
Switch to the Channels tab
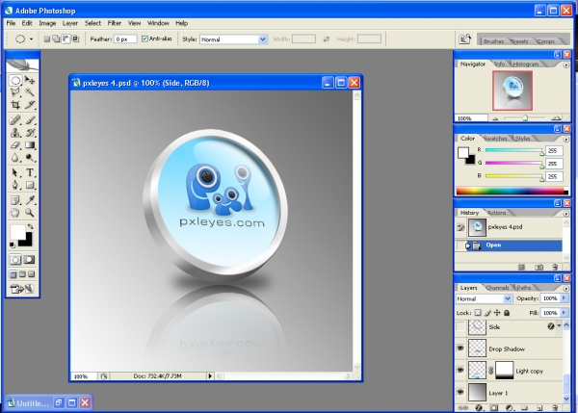tap(497, 288)
